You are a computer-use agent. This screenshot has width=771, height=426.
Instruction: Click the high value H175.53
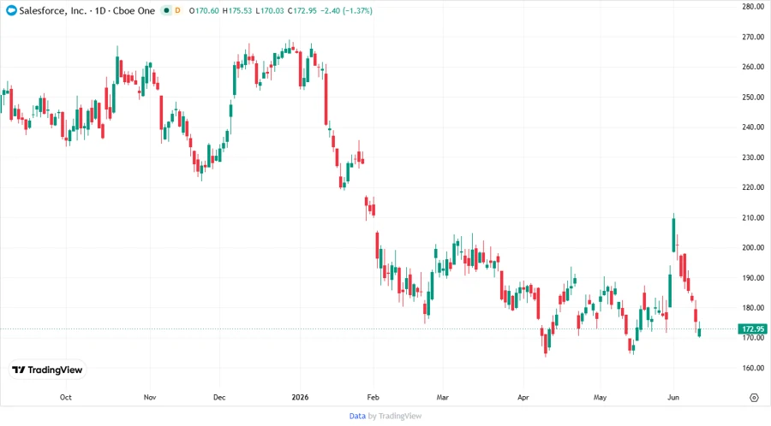coord(237,10)
